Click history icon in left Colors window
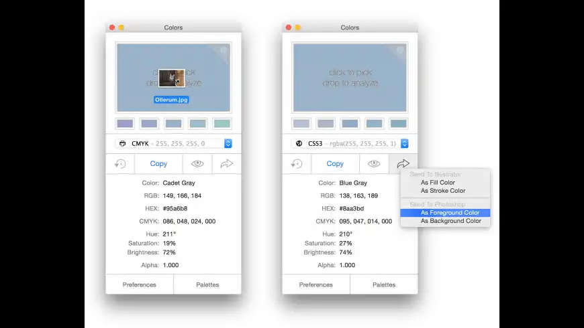The image size is (584, 328). [120, 164]
